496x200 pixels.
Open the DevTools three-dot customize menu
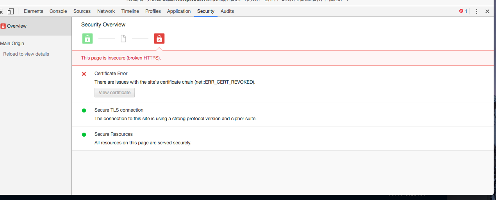pyautogui.click(x=476, y=11)
